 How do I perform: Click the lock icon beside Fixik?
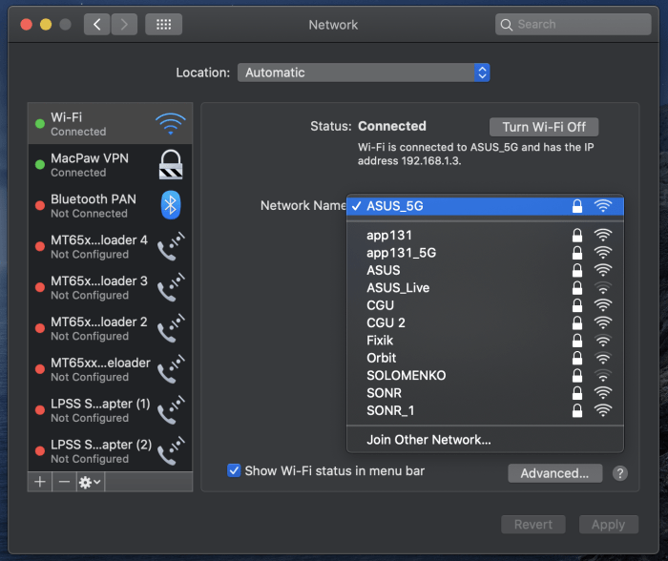pyautogui.click(x=577, y=341)
